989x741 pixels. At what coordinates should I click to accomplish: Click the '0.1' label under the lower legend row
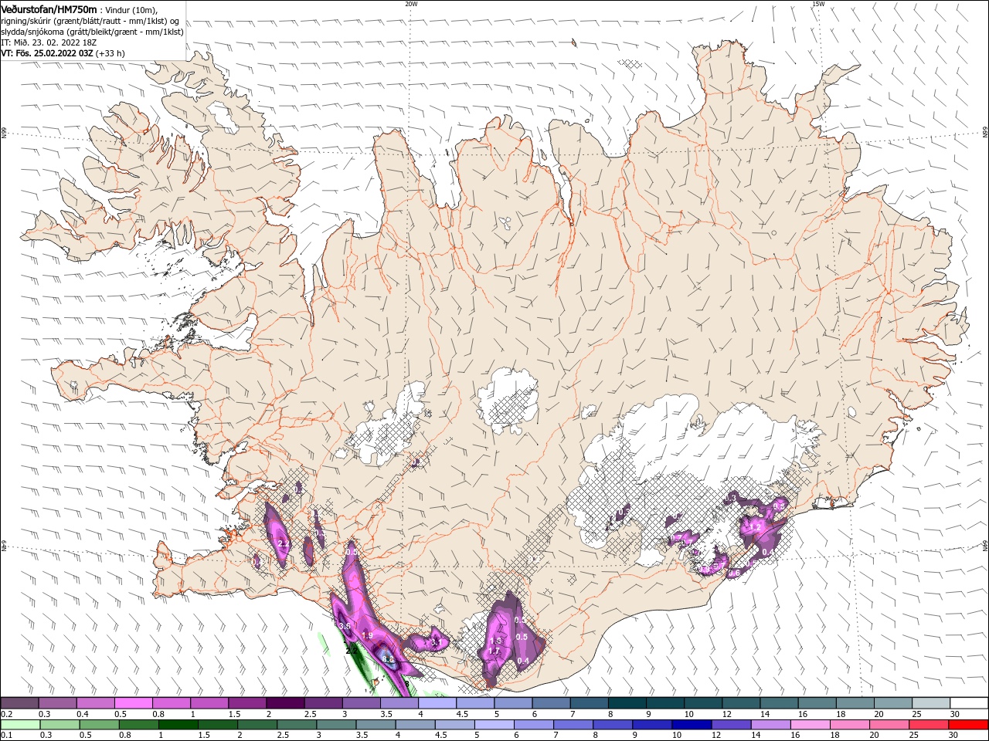pos(5,736)
